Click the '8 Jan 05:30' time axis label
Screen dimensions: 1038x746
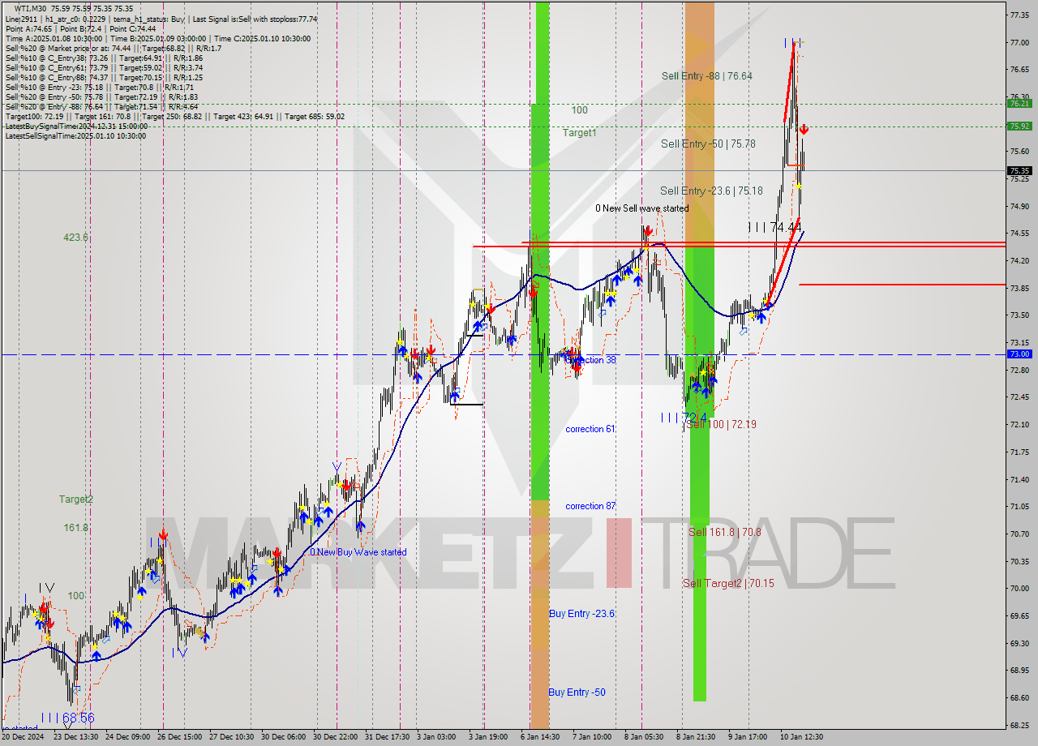[642, 737]
